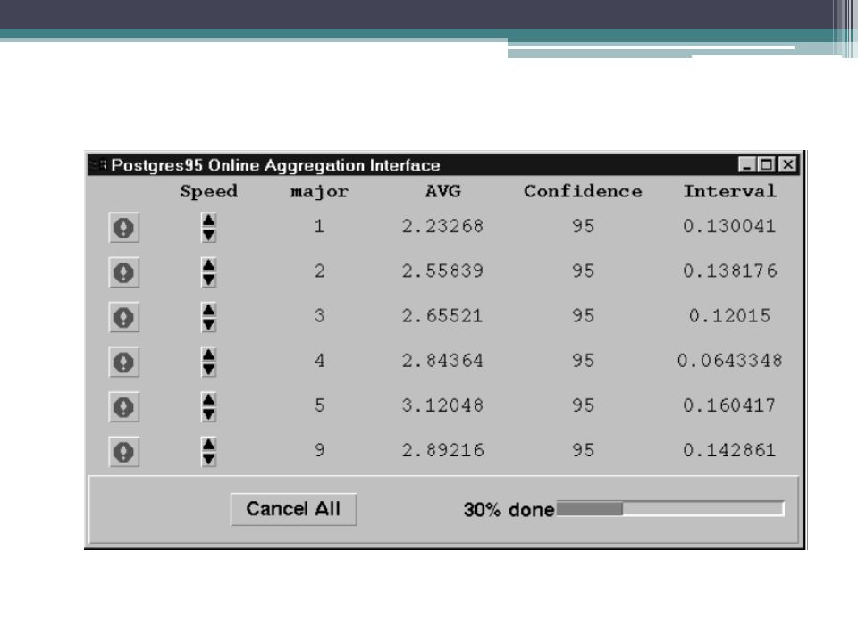
Task: Decrease speed down arrow for major 1
Action: point(208,235)
